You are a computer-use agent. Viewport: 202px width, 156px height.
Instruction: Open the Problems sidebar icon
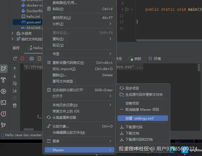[x=3, y=114]
